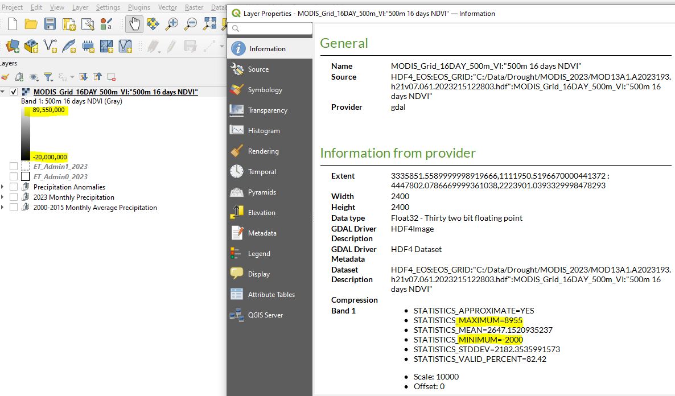Select the ET_Admin1_2023 layer name
Image resolution: width=675 pixels, height=396 pixels.
point(60,166)
